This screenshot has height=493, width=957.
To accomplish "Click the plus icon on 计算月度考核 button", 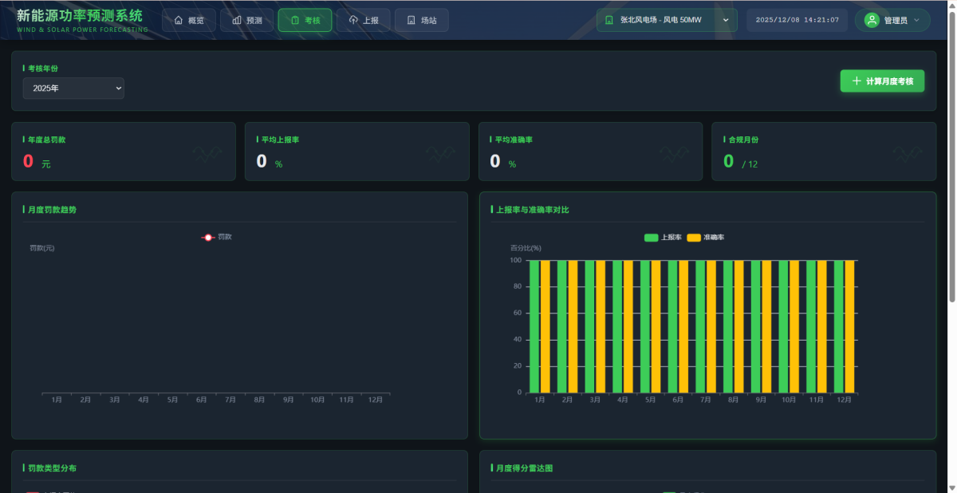I will pyautogui.click(x=857, y=81).
